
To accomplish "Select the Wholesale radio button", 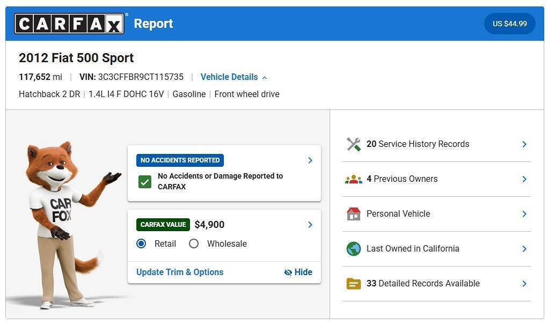I will (x=194, y=243).
